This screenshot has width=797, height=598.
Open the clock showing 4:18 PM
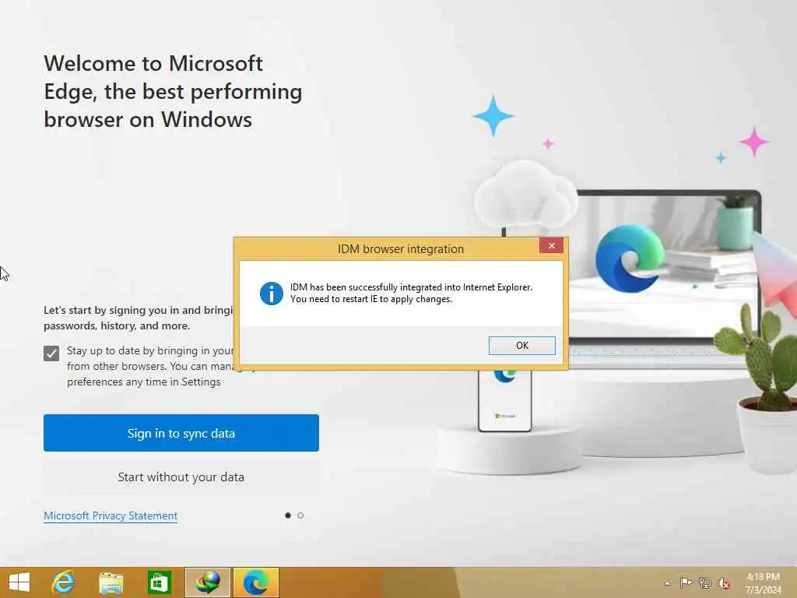[763, 583]
